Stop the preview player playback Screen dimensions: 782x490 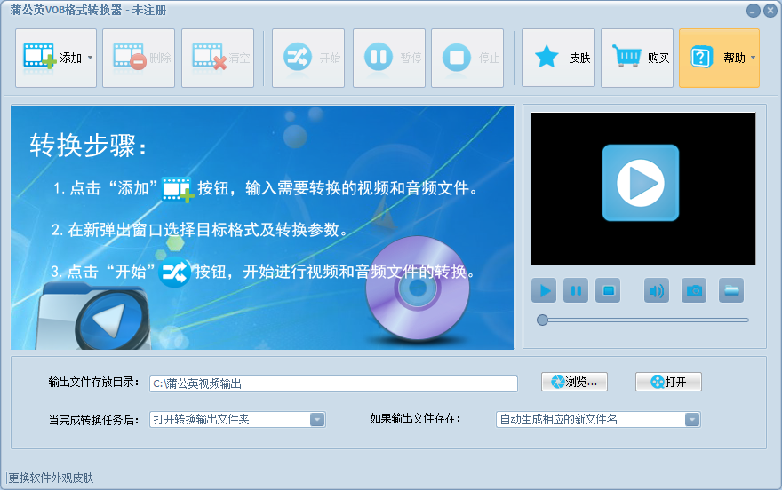tap(607, 290)
